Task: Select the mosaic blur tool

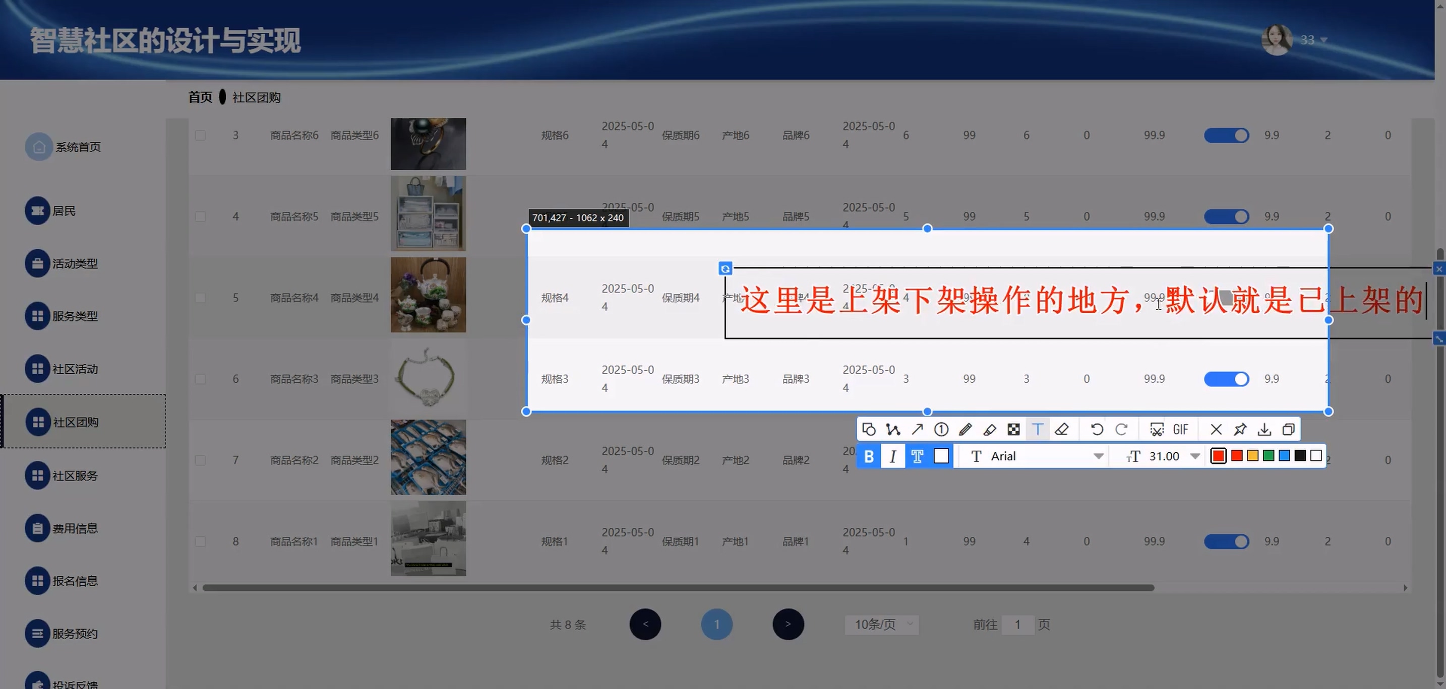Action: (x=1014, y=430)
